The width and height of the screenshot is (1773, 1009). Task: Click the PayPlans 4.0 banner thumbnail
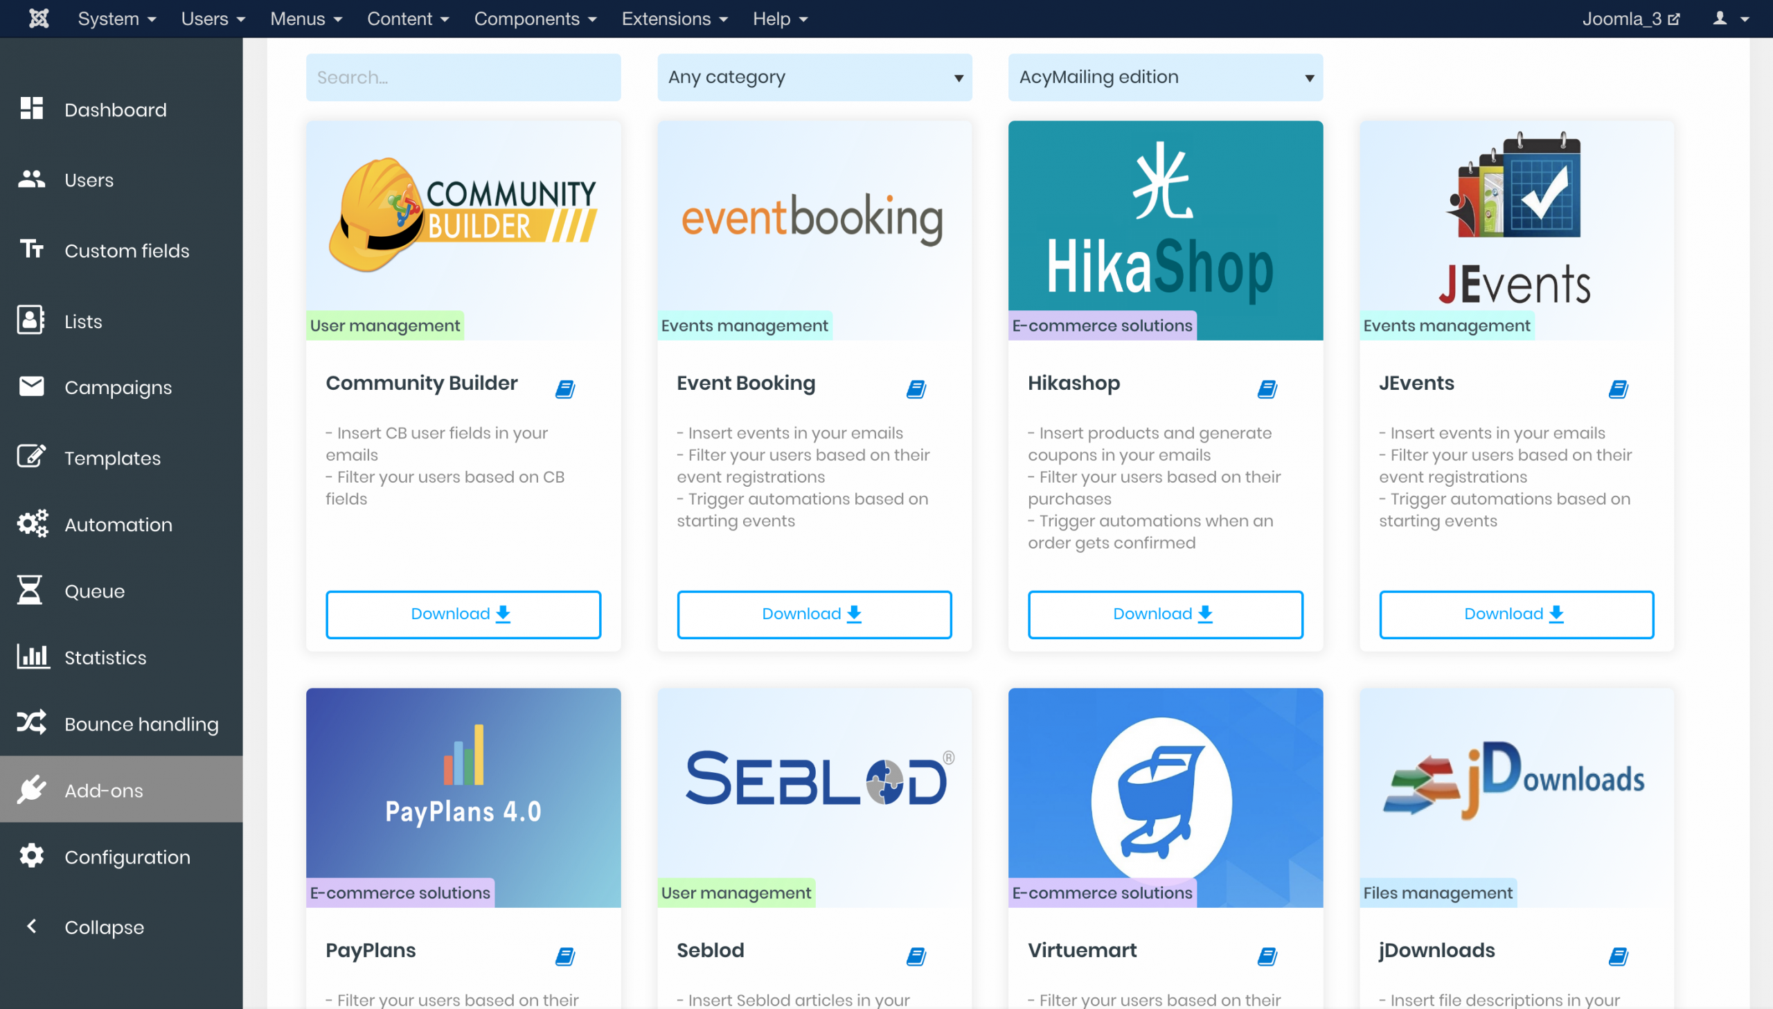point(463,797)
